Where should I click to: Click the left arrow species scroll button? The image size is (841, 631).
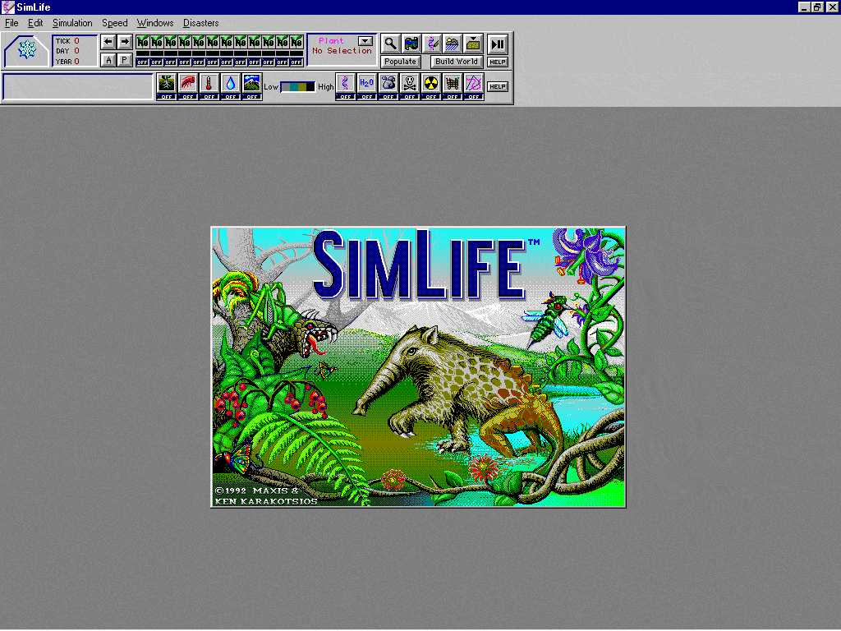[108, 42]
